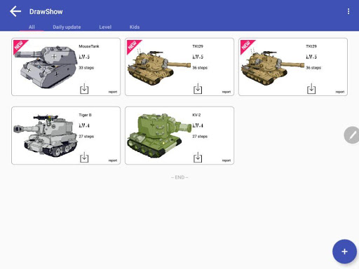Screen dimensions: 359x269
Task: Download the middle TKt29 tutorial
Action: tap(198, 89)
